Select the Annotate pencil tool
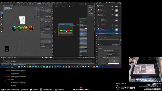 pos(2,22)
